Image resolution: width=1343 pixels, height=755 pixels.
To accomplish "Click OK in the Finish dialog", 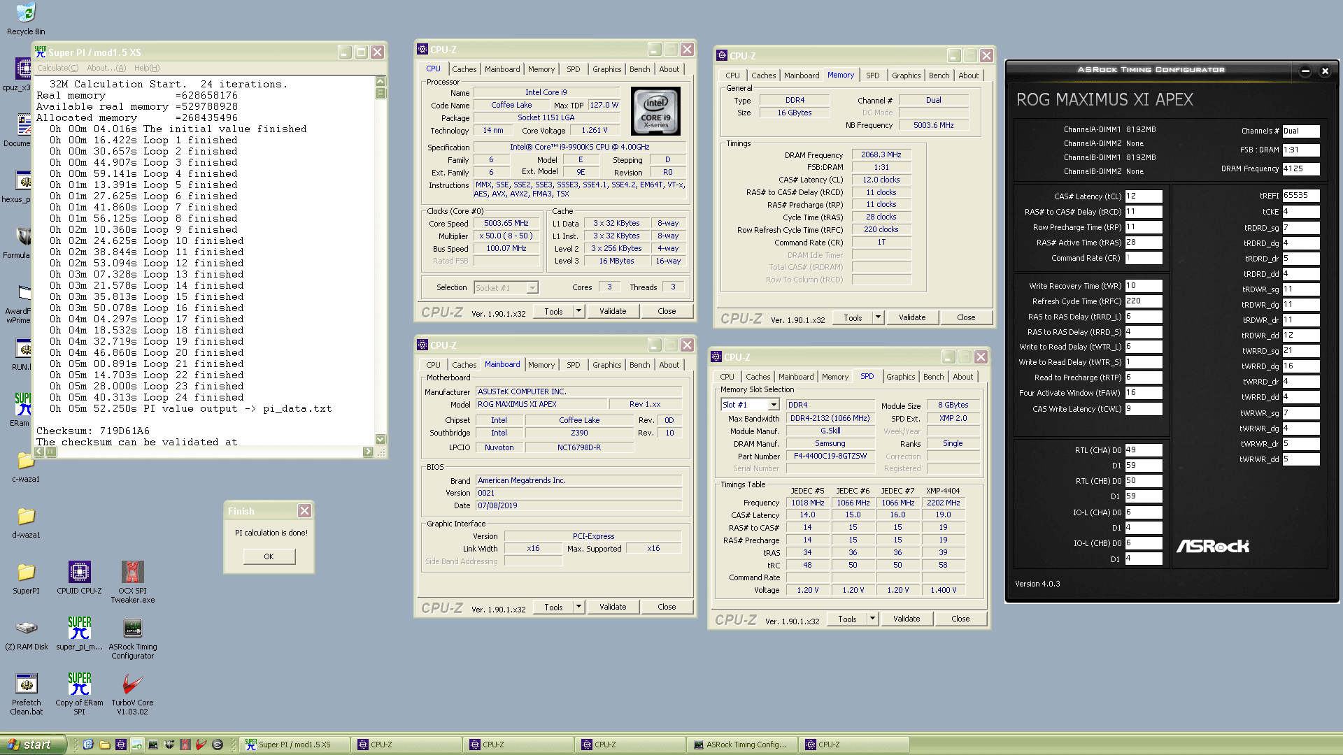I will click(x=269, y=556).
